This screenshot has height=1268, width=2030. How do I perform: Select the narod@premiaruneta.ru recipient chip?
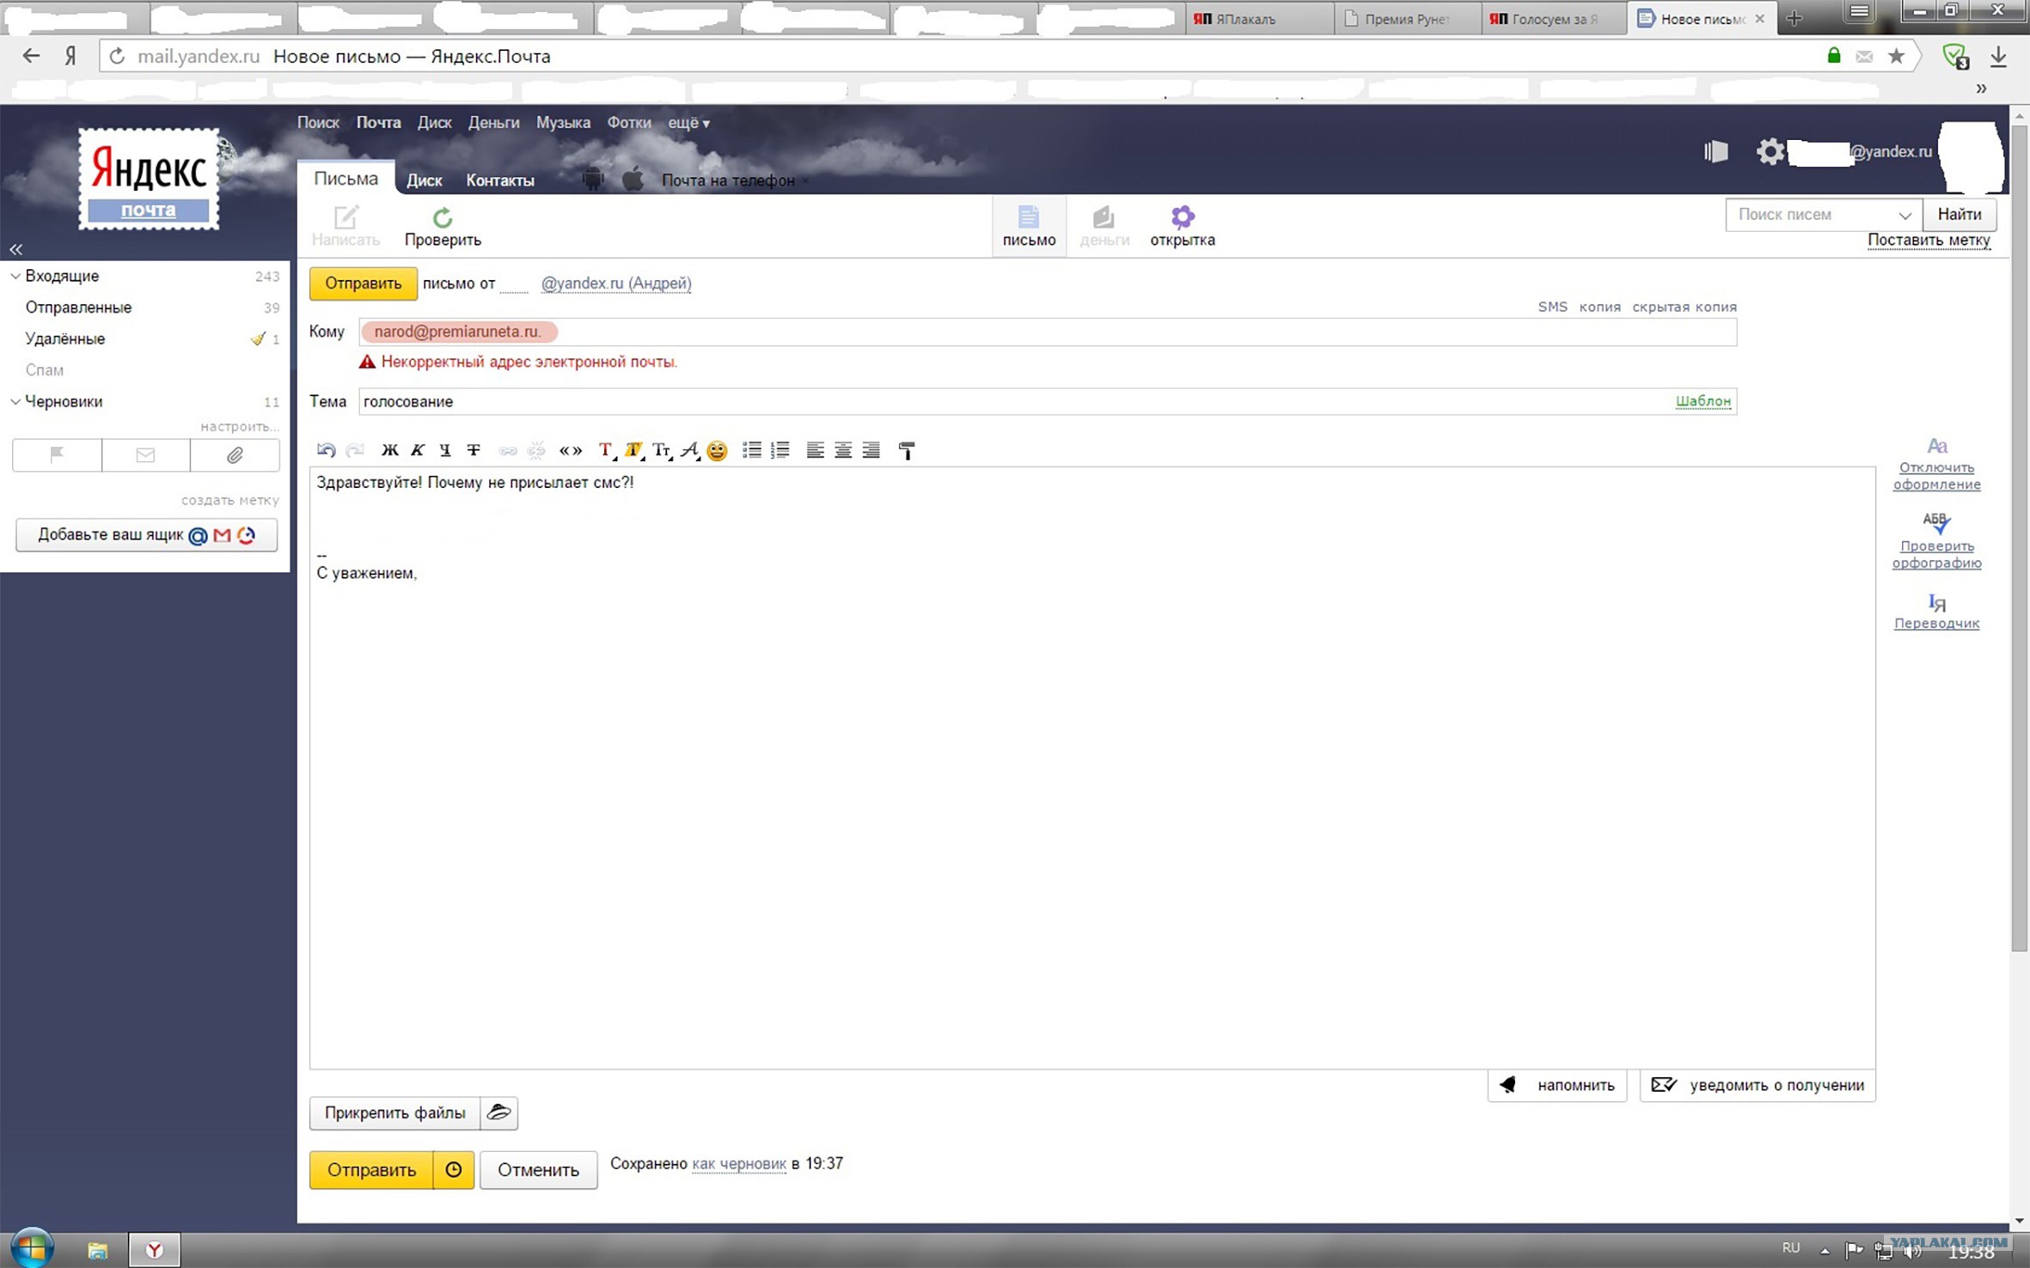(458, 332)
